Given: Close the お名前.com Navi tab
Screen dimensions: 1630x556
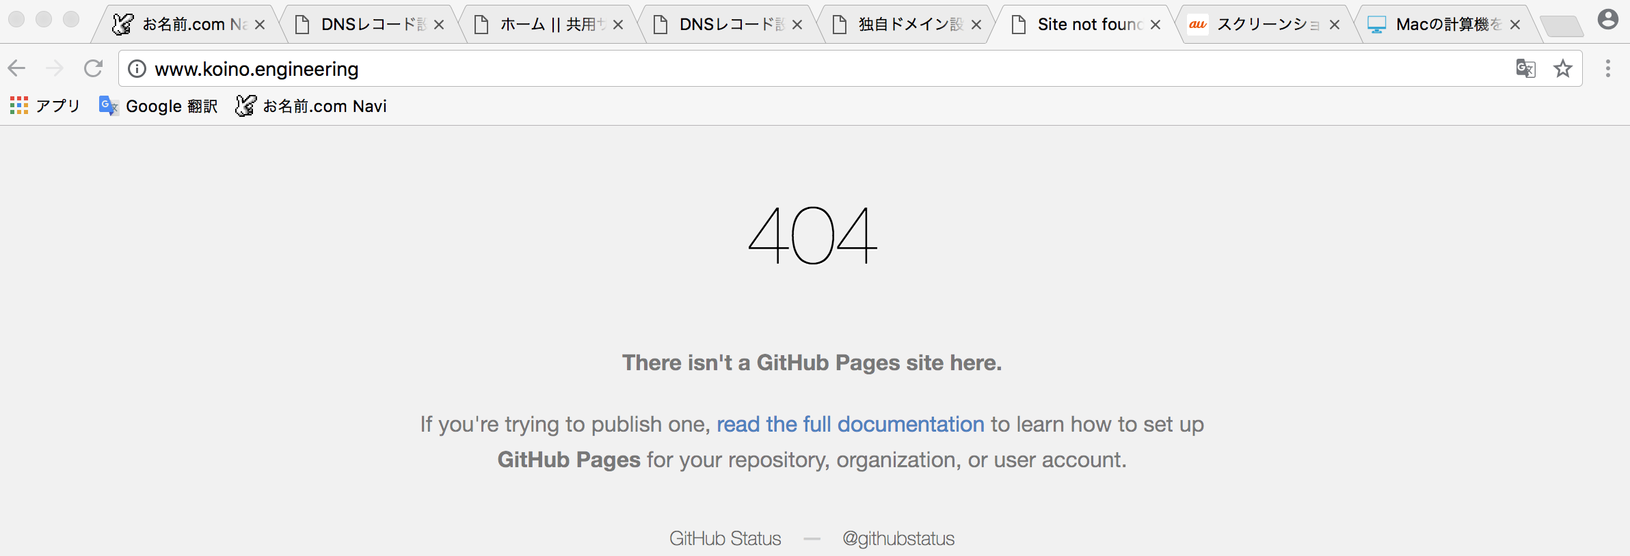Looking at the screenshot, I should click(260, 25).
